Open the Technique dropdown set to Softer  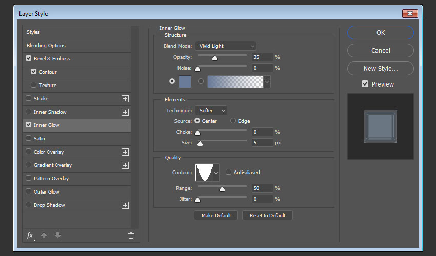click(x=210, y=111)
